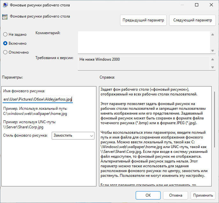
Task: Click the policy icon beside the heading
Action: coord(5,17)
